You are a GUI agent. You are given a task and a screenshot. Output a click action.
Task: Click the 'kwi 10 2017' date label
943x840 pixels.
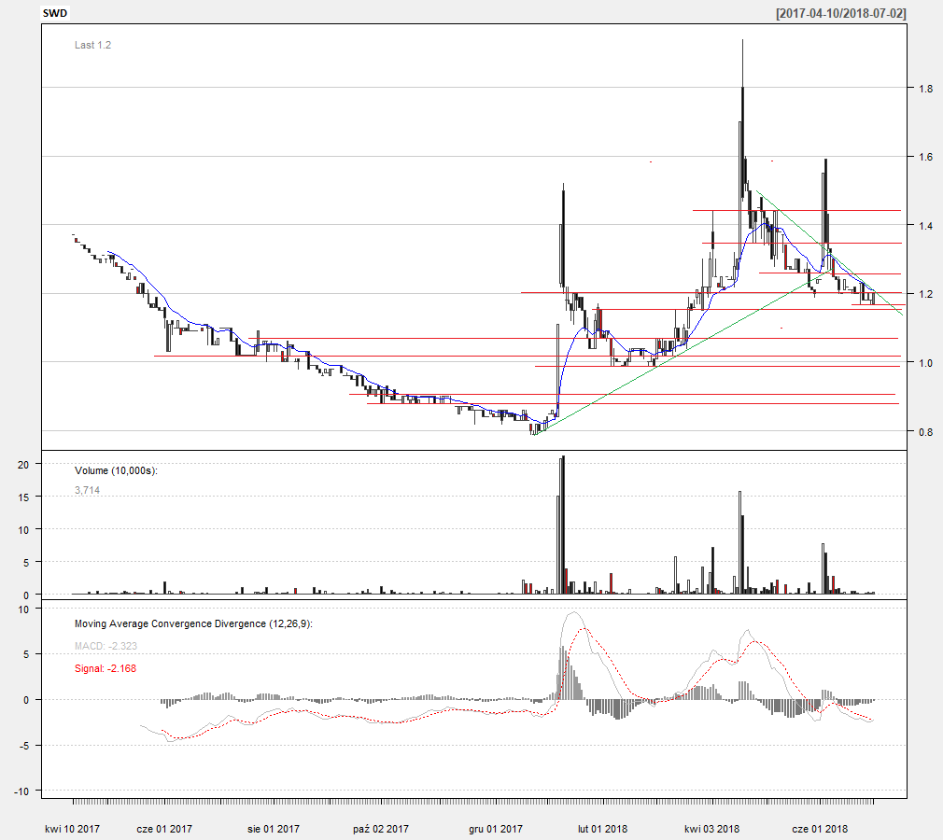pyautogui.click(x=72, y=829)
